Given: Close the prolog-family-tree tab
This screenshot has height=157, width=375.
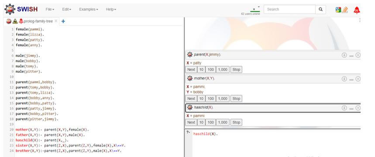Looking at the screenshot, I should [56, 21].
